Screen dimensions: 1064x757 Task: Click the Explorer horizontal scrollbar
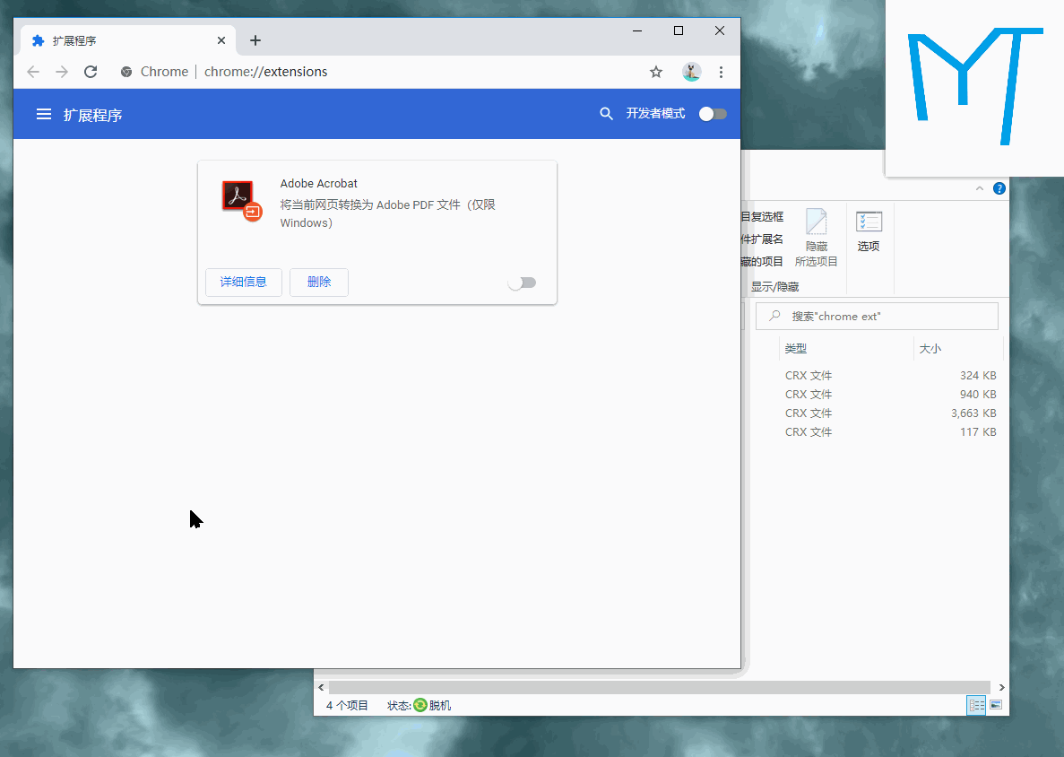click(x=659, y=686)
